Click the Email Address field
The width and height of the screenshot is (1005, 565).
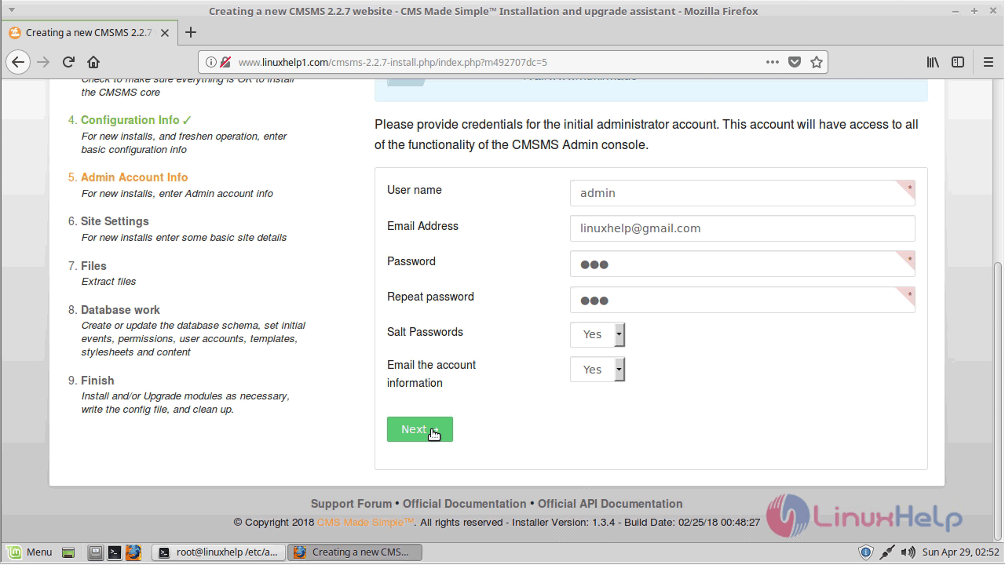pos(742,228)
